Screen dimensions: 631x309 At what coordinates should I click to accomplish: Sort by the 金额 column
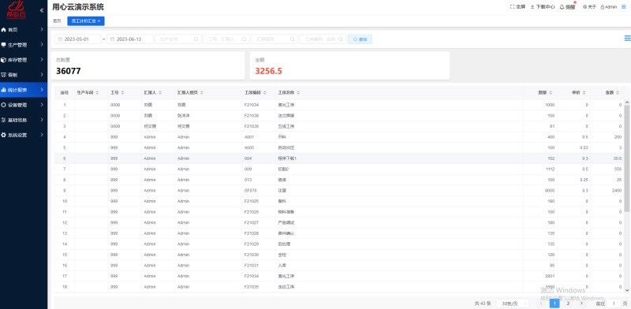[x=618, y=93]
